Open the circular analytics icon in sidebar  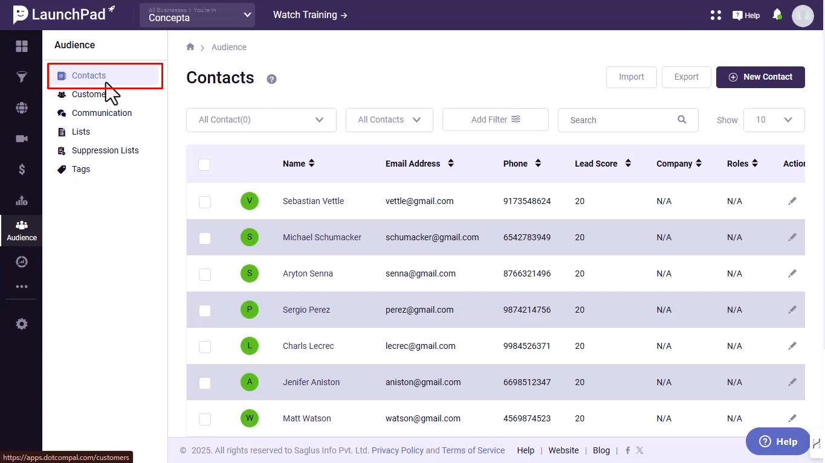[22, 261]
